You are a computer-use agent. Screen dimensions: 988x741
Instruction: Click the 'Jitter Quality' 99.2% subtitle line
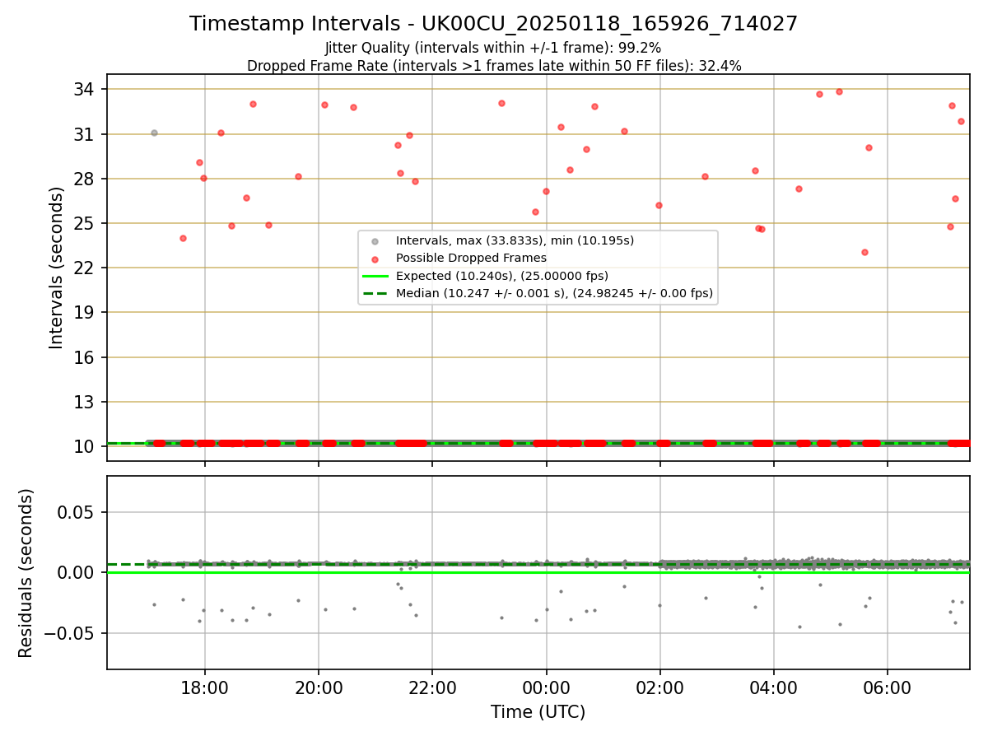coord(493,48)
